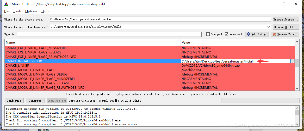Click Browse Build button
Screen dimensions: 304x131
(x=286, y=27)
